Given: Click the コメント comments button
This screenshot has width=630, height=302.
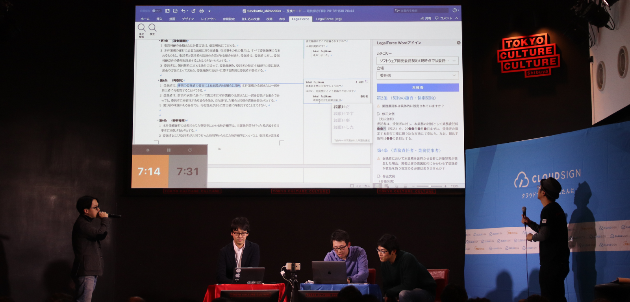Looking at the screenshot, I should (x=443, y=18).
